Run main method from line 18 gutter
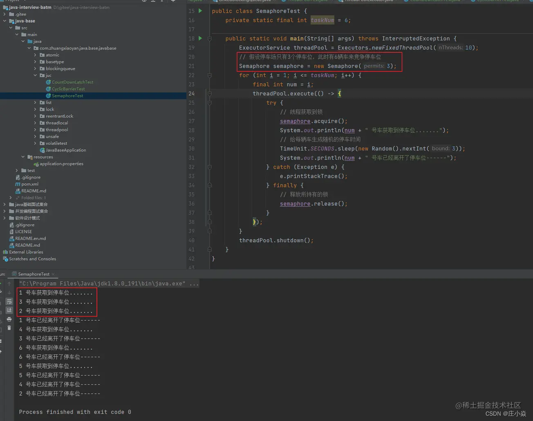Screen dimensions: 533x421 200,38
